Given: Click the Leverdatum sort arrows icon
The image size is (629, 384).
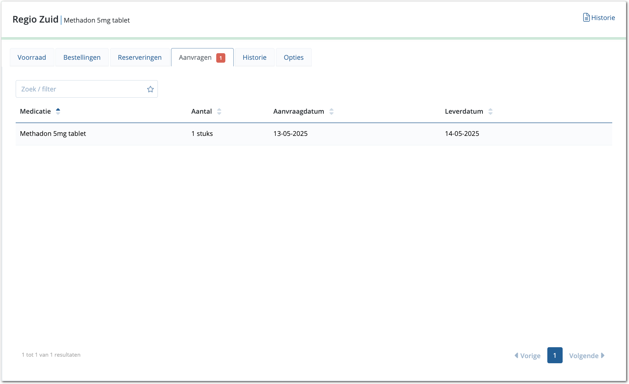Looking at the screenshot, I should point(490,111).
